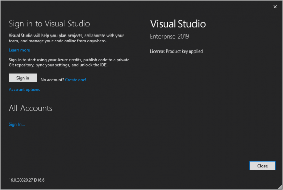
Task: Close dialog with the X icon
Action: pos(275,7)
